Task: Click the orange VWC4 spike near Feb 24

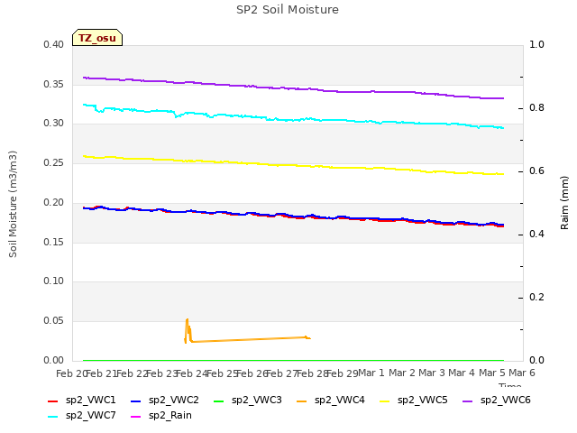Action: click(x=188, y=330)
